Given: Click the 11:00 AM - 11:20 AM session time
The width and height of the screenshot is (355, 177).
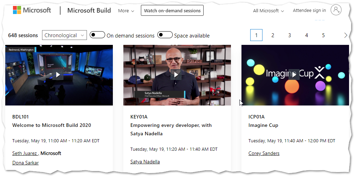Looking at the screenshot, I should tap(56, 141).
